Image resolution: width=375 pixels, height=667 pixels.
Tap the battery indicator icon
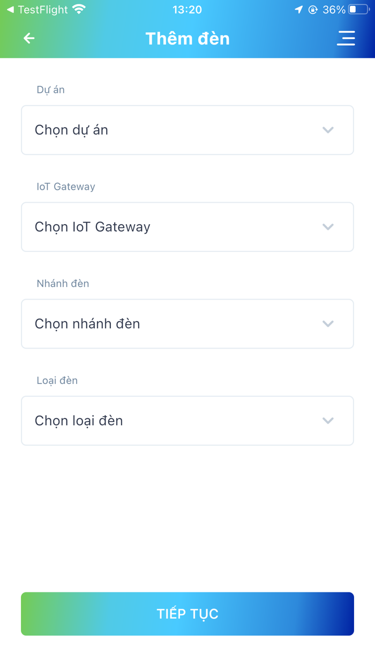pyautogui.click(x=359, y=10)
